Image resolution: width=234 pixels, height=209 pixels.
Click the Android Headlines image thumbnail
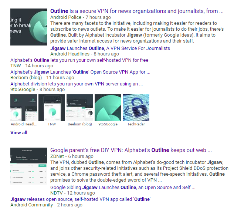[24, 108]
